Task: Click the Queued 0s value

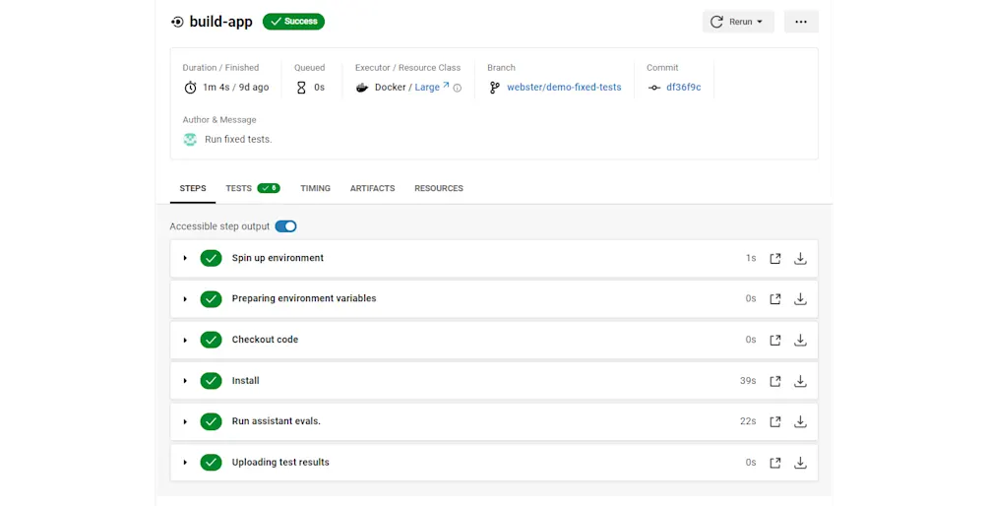Action: pos(319,88)
